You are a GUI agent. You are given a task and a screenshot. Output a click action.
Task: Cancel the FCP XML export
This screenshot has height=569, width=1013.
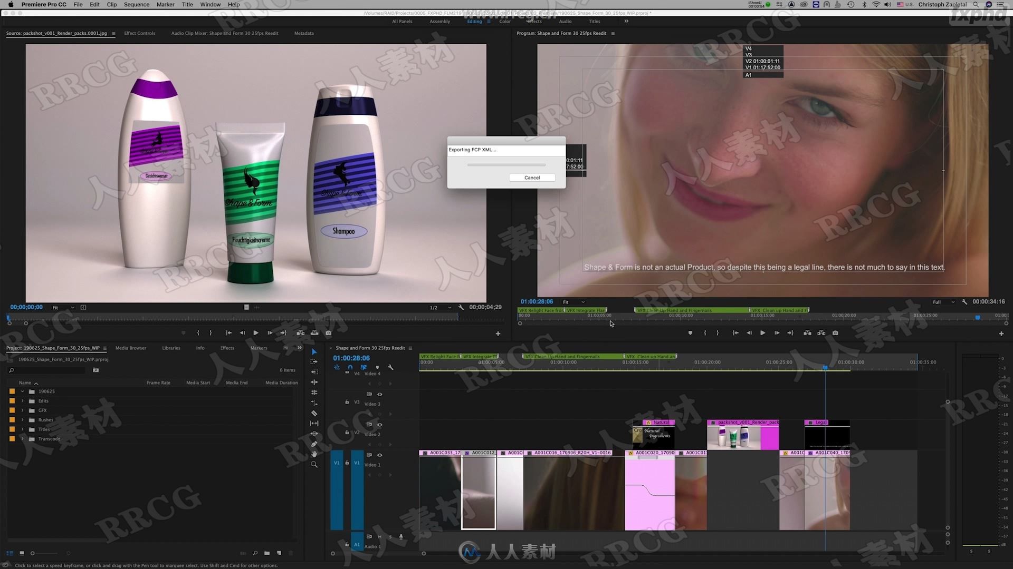pos(532,178)
